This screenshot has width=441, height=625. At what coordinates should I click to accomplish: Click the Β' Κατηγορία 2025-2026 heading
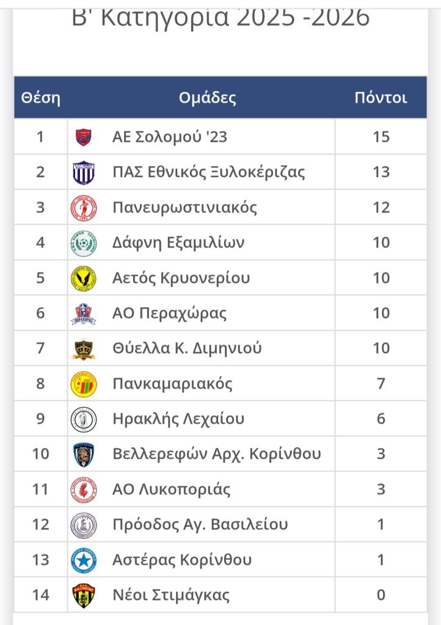tap(221, 17)
